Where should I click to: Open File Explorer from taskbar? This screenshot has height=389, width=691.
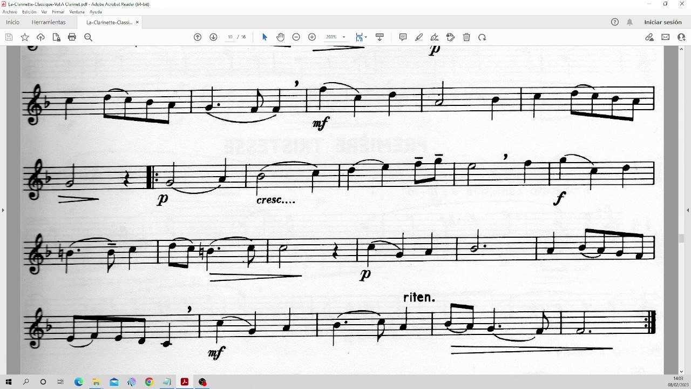[97, 382]
